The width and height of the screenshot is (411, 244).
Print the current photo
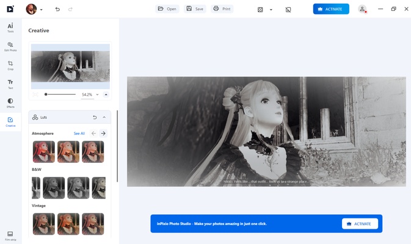pyautogui.click(x=222, y=9)
